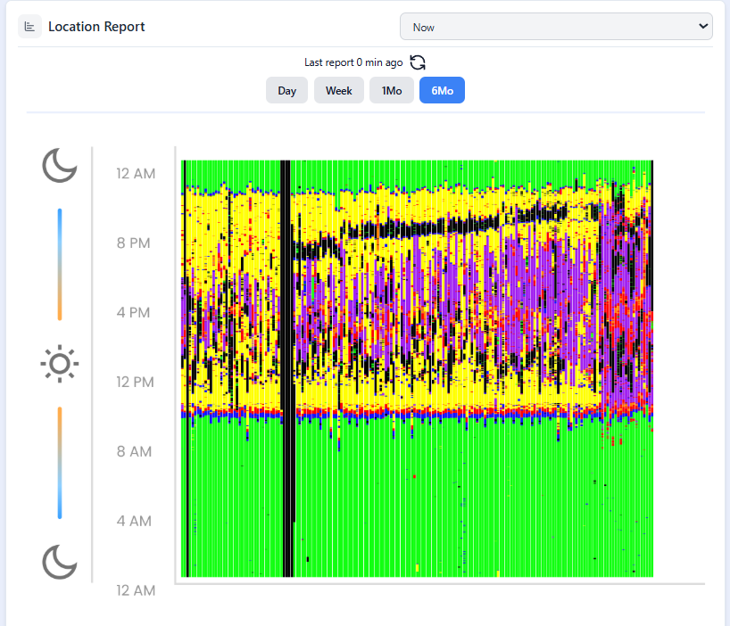Click the moon icon above the sun

point(60,165)
